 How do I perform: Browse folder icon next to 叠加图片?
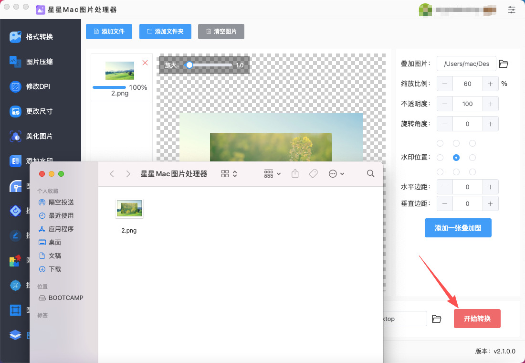coord(503,64)
